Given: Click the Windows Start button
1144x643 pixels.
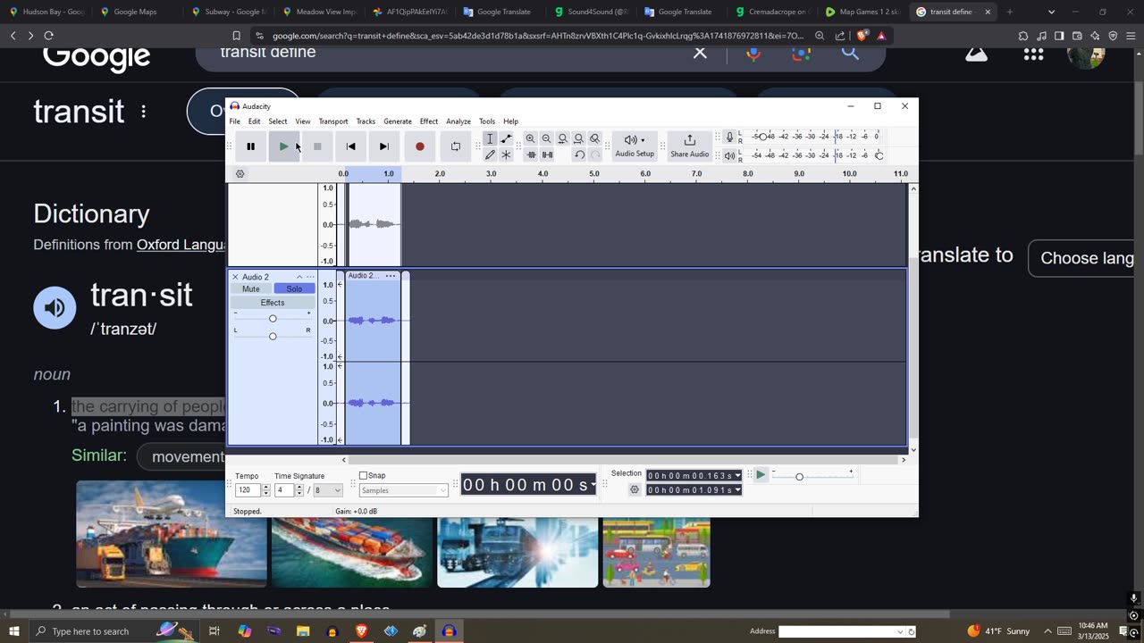Looking at the screenshot, I should [x=14, y=631].
